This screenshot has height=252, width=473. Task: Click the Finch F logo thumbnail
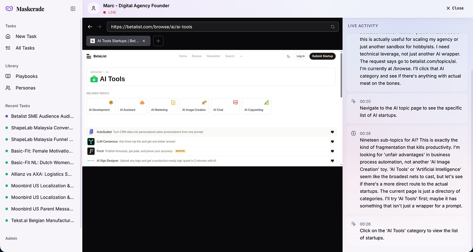pyautogui.click(x=91, y=151)
